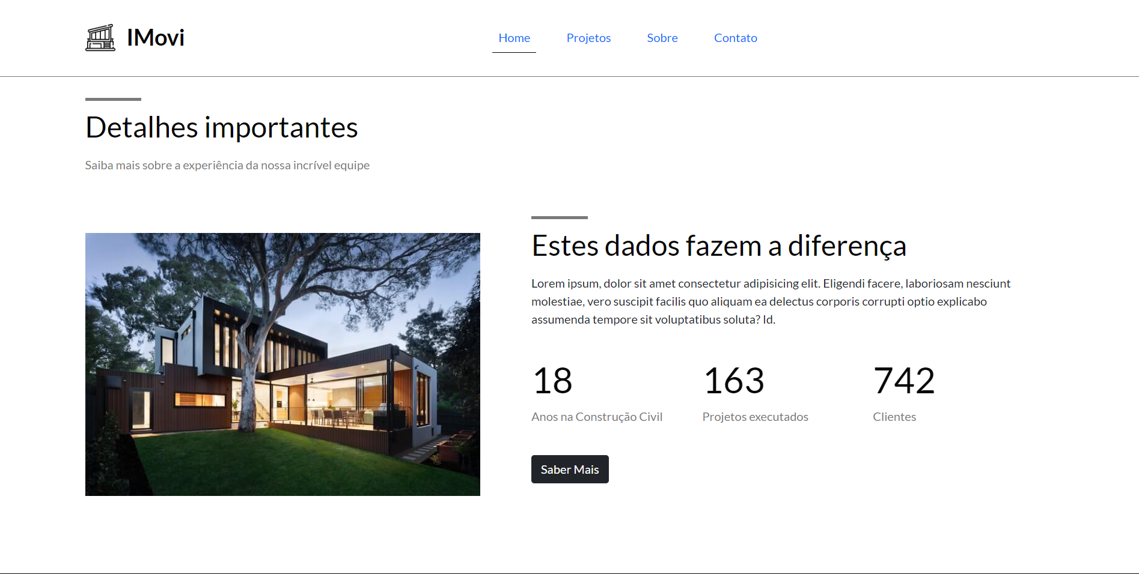This screenshot has height=574, width=1139.
Task: Click the 163 projects counter
Action: 733,381
